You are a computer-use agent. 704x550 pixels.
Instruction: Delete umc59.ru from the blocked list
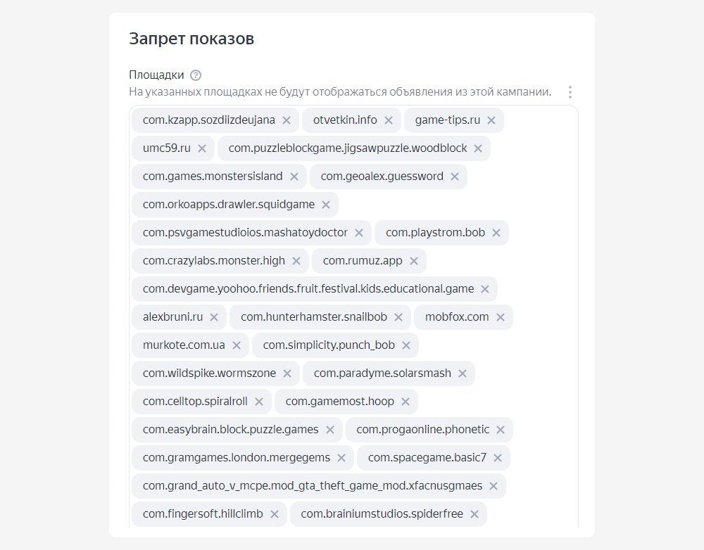tap(202, 148)
